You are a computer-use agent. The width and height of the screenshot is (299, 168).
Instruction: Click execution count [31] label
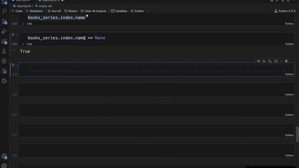(x=14, y=24)
